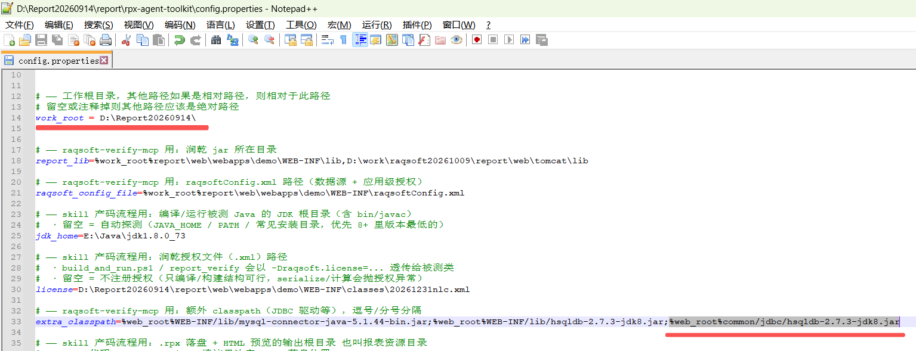Start recording a macro
The height and width of the screenshot is (351, 916).
pos(477,40)
